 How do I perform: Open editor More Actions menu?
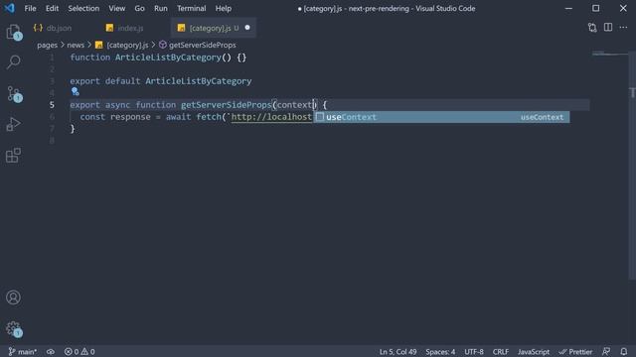(x=623, y=28)
